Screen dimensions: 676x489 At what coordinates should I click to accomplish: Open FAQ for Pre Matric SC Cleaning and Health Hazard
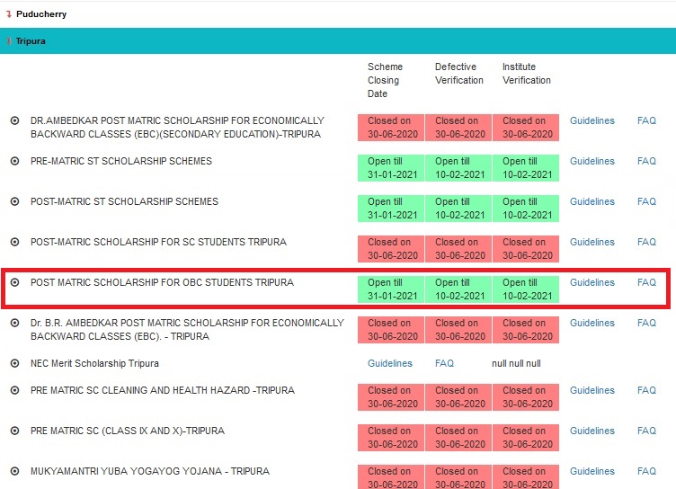646,391
